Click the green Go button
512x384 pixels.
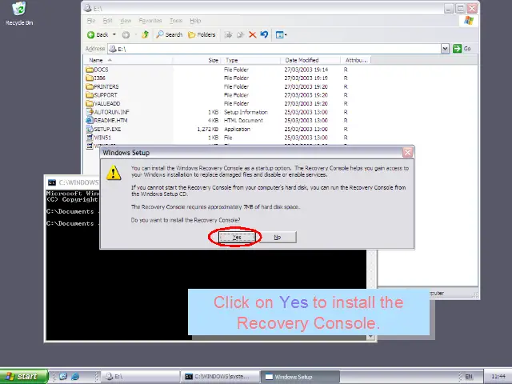point(462,49)
